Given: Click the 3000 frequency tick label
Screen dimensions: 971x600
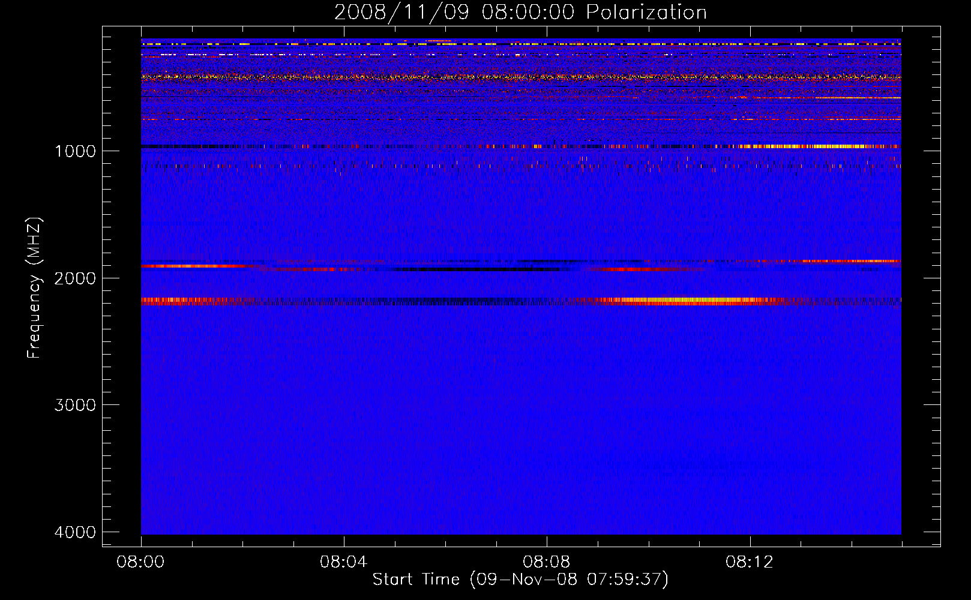Looking at the screenshot, I should [x=75, y=405].
